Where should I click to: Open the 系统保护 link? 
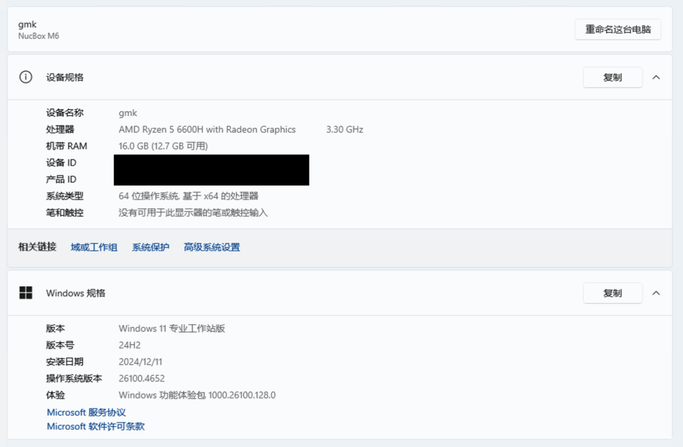point(151,248)
